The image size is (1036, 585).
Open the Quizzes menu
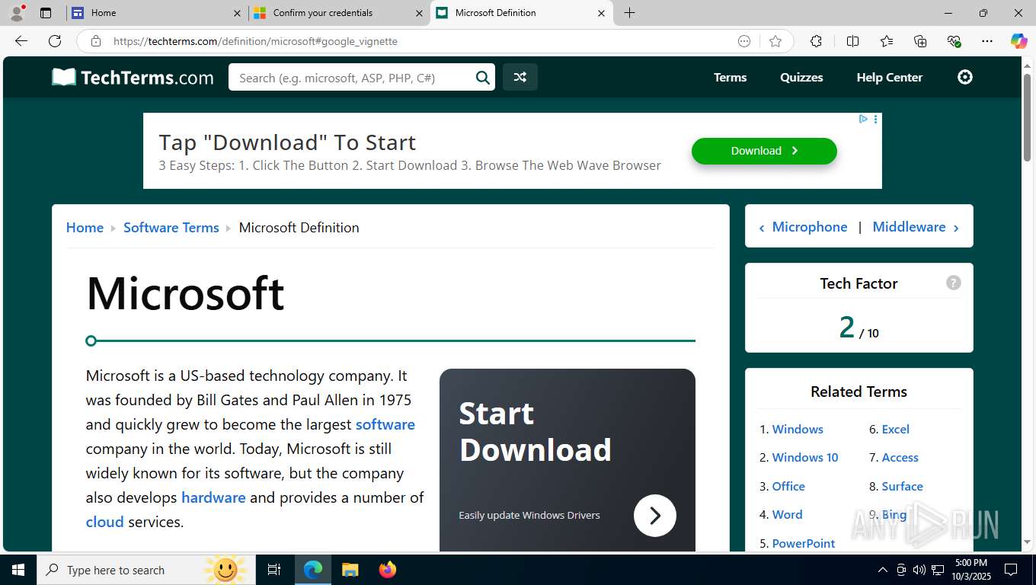pos(801,77)
